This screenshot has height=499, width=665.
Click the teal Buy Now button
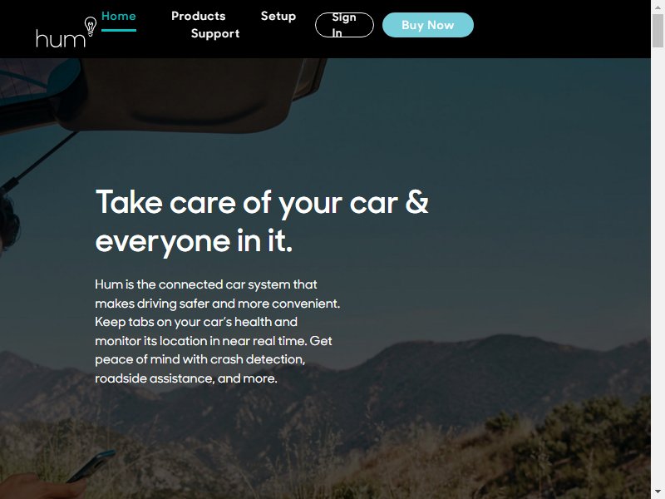pos(428,25)
